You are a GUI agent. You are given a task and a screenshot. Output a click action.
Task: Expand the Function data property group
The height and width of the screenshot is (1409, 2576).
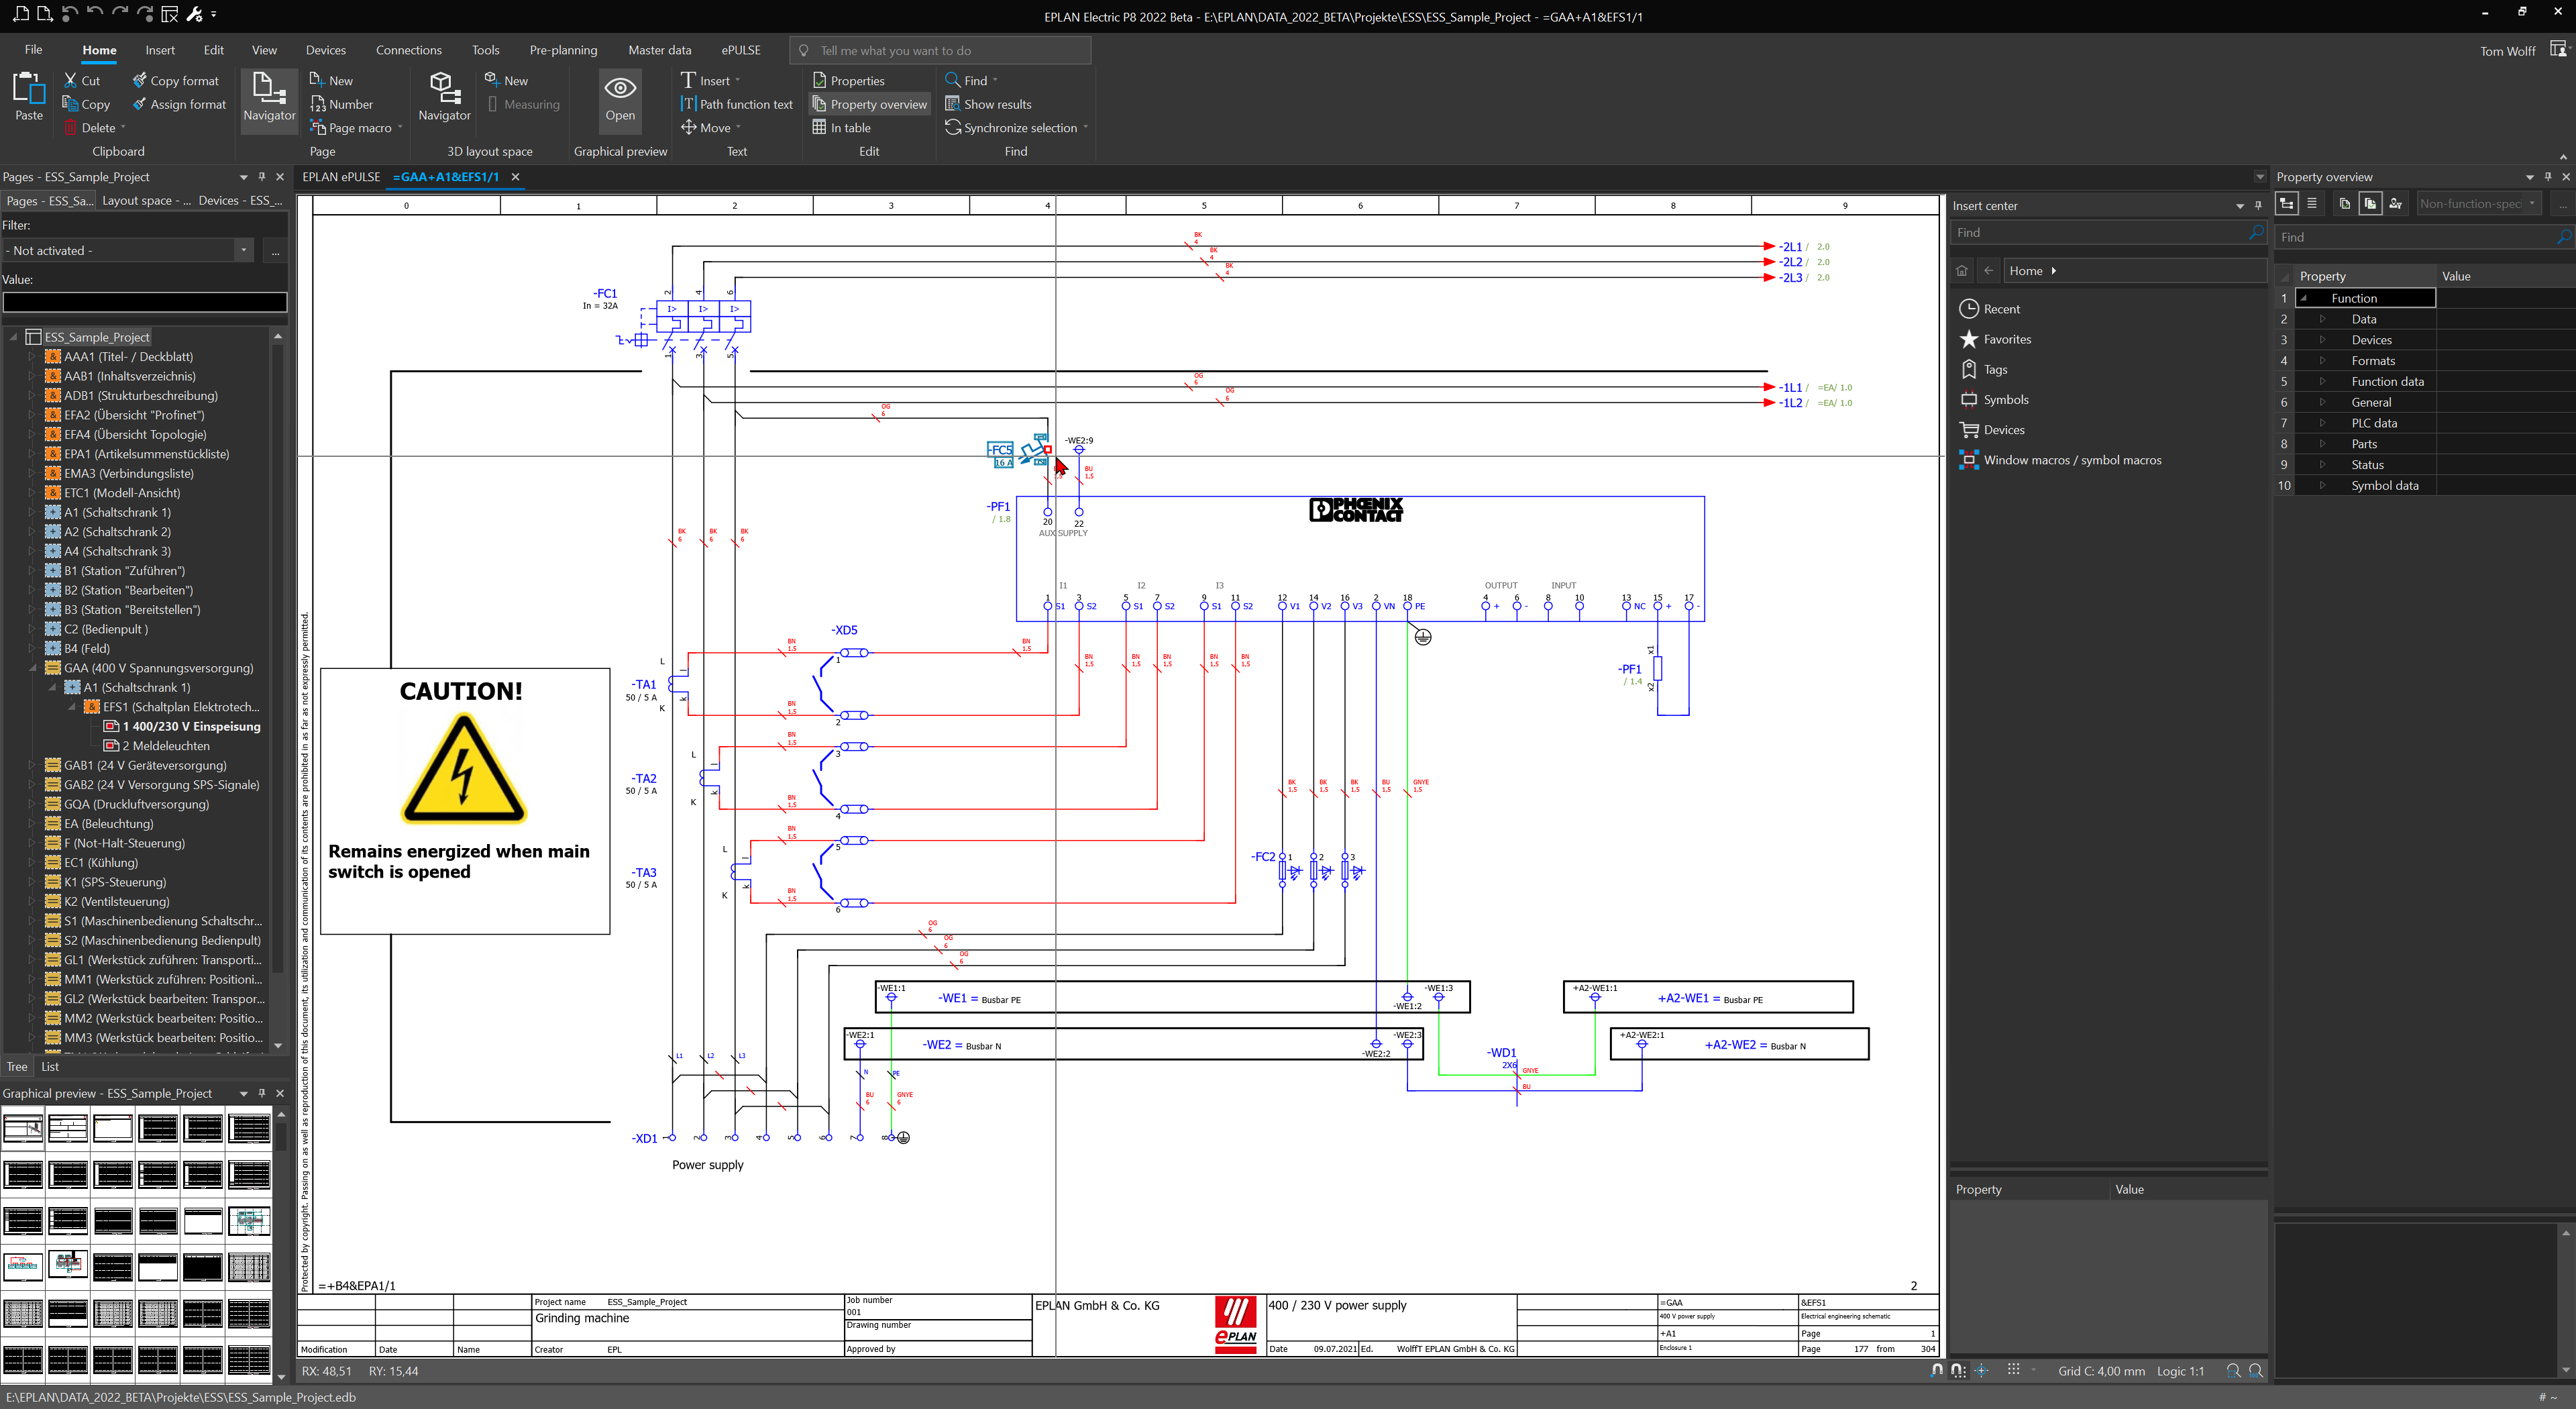(x=2322, y=381)
